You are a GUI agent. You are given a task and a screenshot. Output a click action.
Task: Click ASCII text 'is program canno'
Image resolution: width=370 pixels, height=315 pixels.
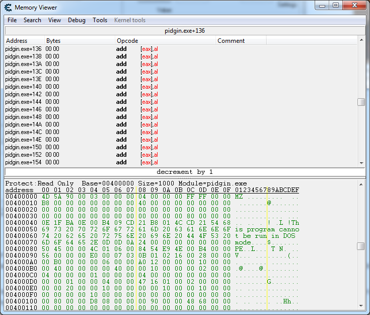pos(267,229)
